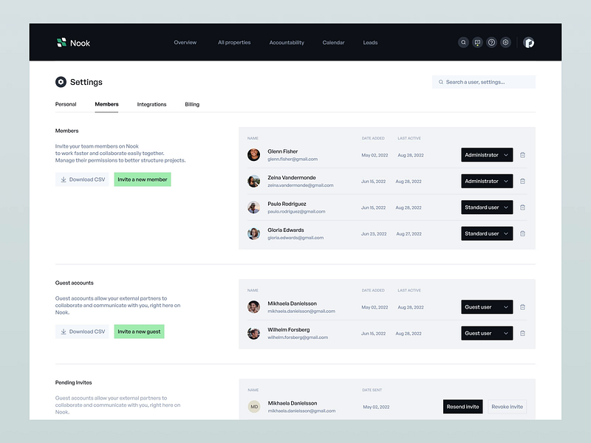The width and height of the screenshot is (591, 443).
Task: Delete Wilhelm Forsberg with trash icon
Action: pos(522,334)
